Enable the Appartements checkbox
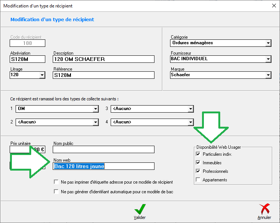This screenshot has height=223, width=280. point(198,180)
